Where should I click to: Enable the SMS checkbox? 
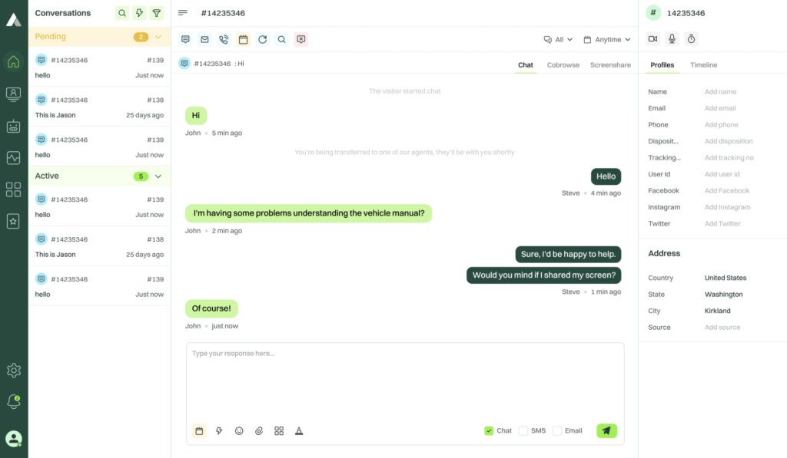point(523,431)
